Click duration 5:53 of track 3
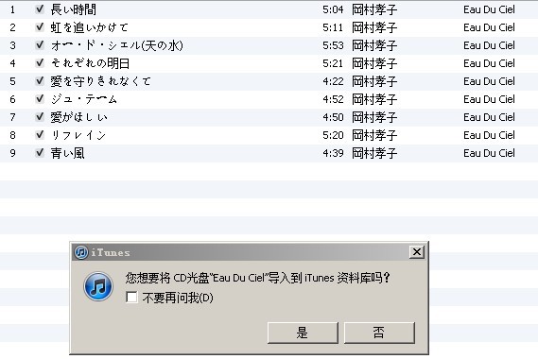This screenshot has width=538, height=359. pyautogui.click(x=333, y=45)
